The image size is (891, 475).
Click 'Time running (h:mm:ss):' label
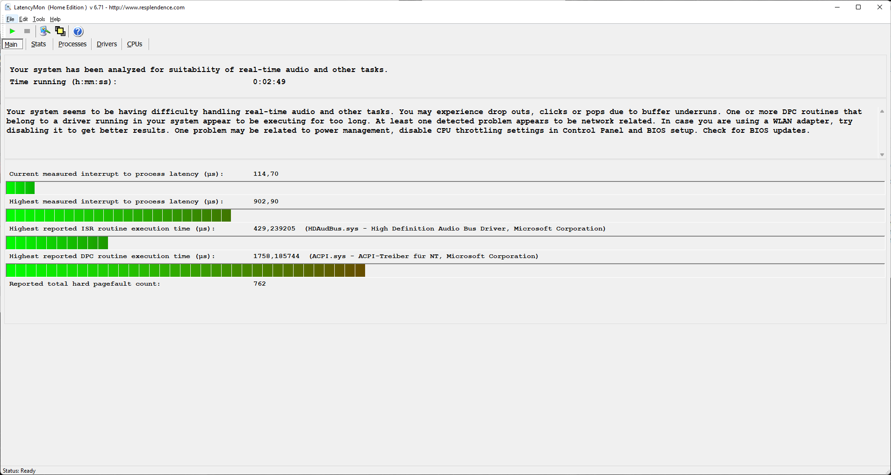point(63,82)
